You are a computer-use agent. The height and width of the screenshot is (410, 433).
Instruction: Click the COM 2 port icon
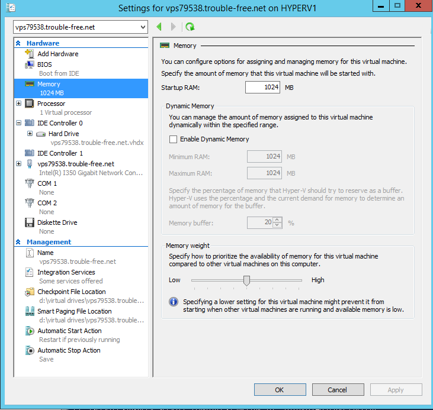30,203
